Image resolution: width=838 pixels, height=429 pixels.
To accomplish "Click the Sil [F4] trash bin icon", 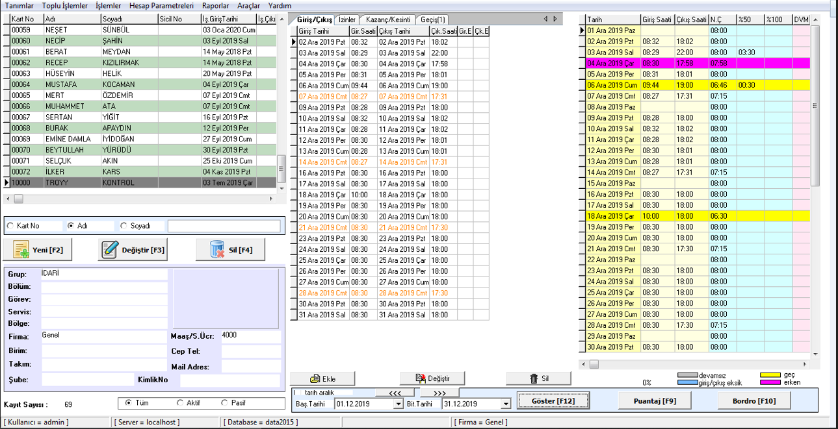I will pyautogui.click(x=216, y=250).
